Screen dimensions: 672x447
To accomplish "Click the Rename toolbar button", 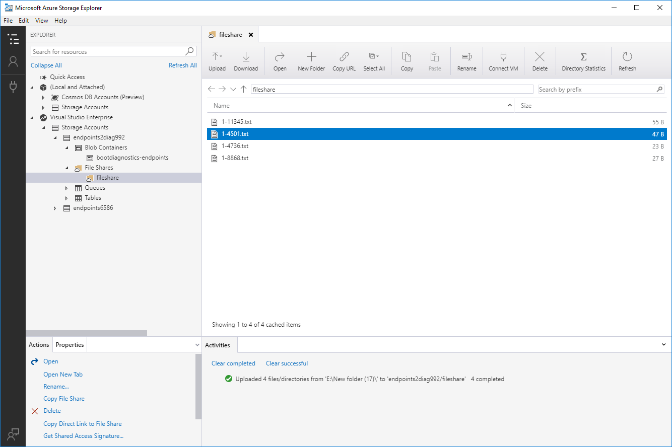I will (466, 61).
